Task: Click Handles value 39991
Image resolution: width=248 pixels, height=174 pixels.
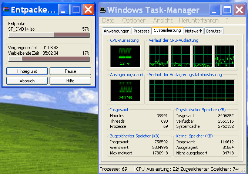Action: 162,116
